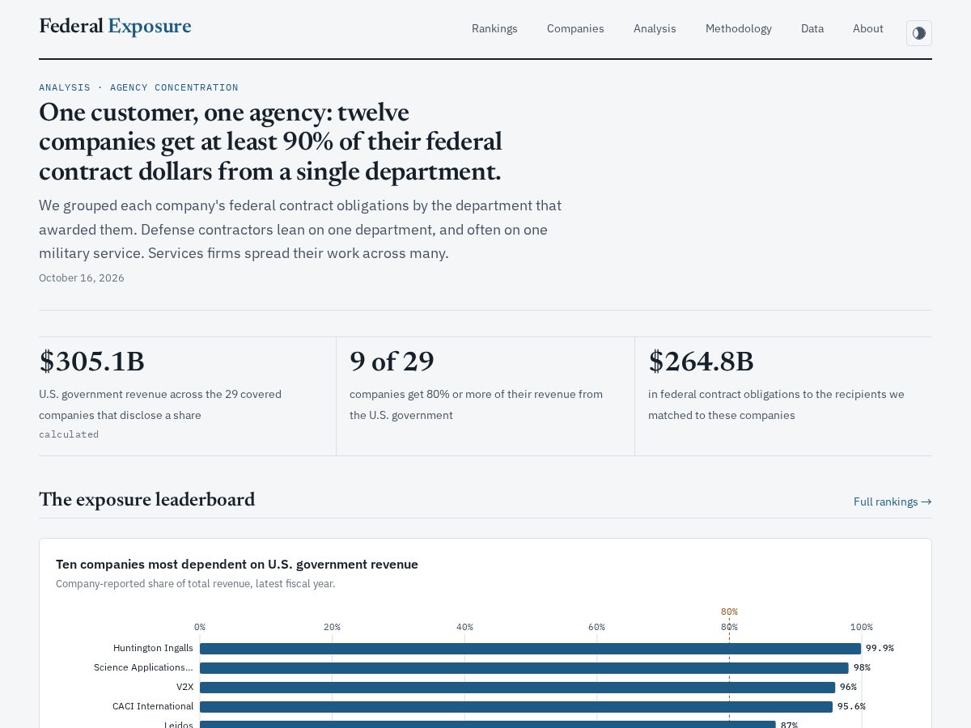Open the Rankings nav item
Screen dimensions: 971x728
(x=494, y=28)
